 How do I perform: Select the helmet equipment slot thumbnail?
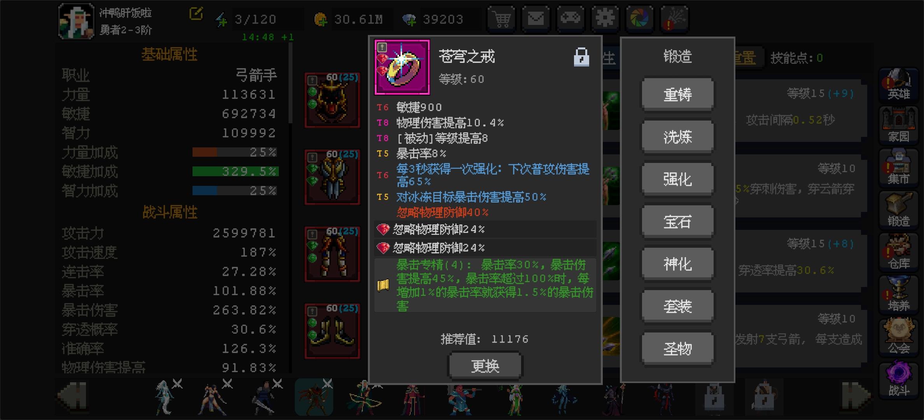coord(332,100)
